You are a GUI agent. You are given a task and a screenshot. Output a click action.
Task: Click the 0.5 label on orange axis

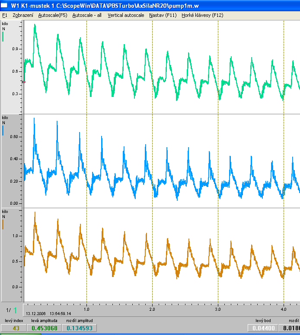pos(15,261)
